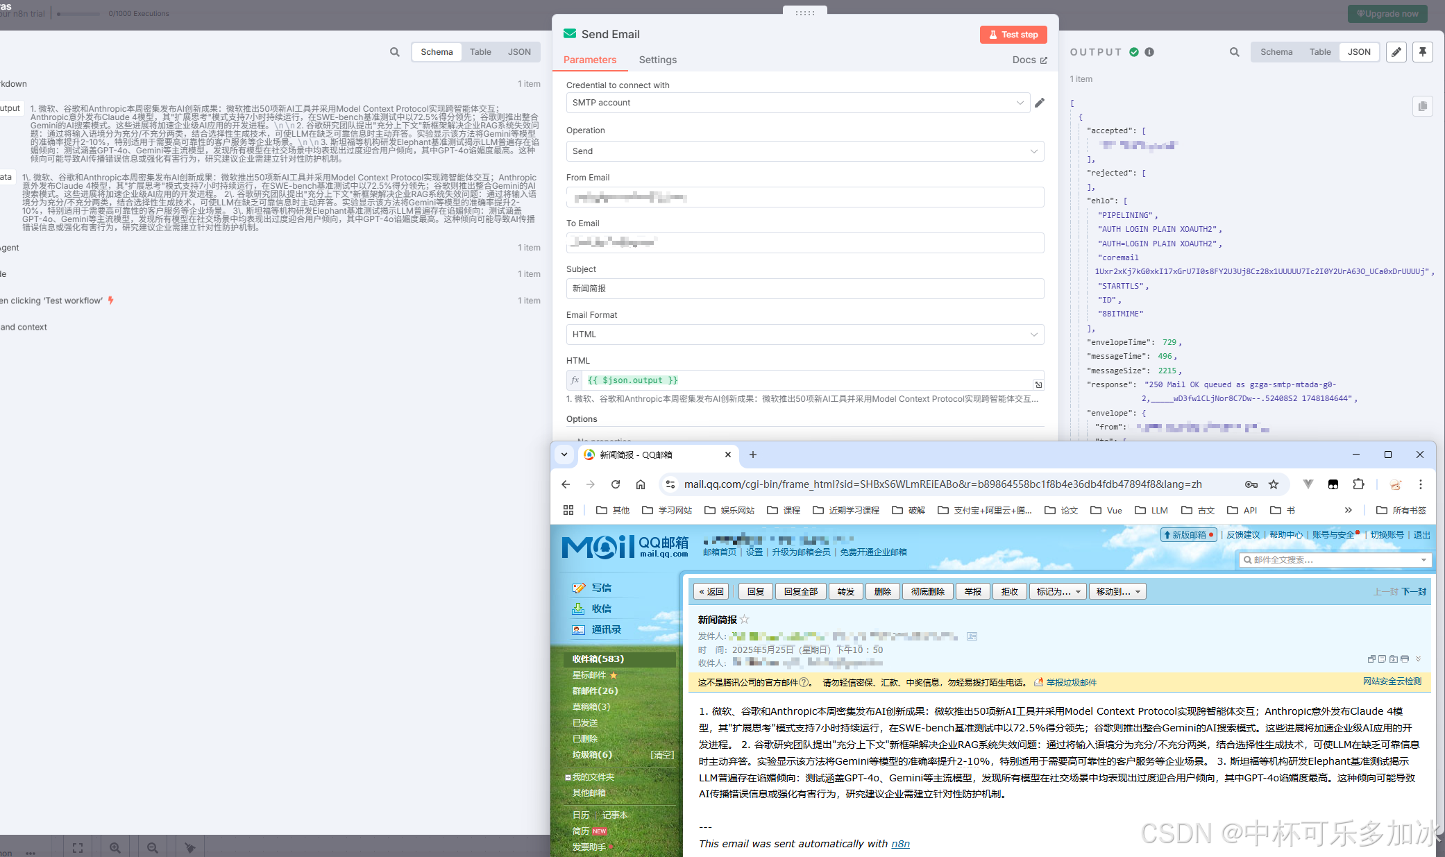
Task: Edit the SMTP credential with the pencil icon
Action: pos(1039,103)
